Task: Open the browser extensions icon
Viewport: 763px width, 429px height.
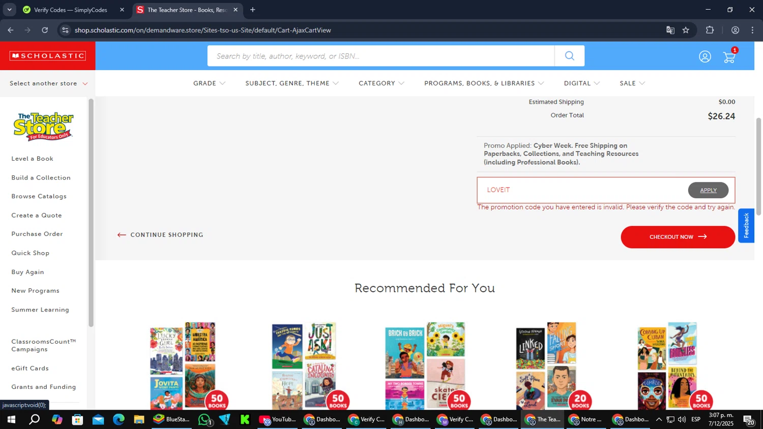Action: pyautogui.click(x=710, y=30)
